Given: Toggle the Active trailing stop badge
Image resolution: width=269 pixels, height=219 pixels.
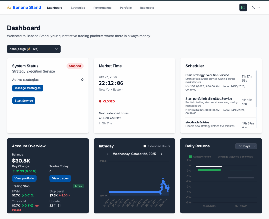Looking at the screenshot, I should pos(78,186).
